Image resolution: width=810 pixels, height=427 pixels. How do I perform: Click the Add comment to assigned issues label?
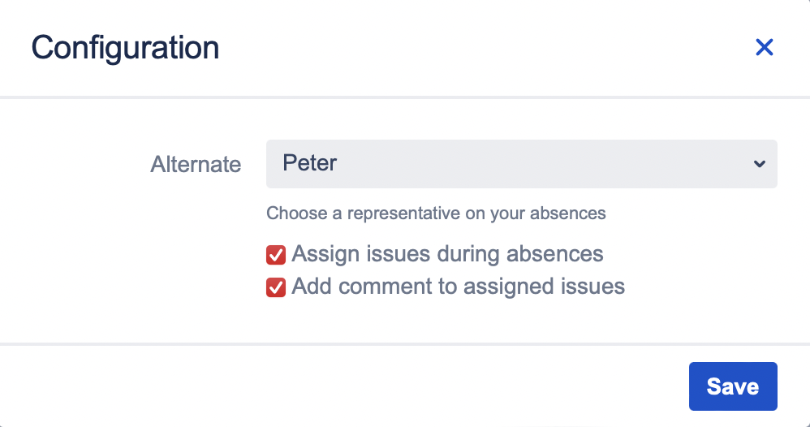(458, 287)
